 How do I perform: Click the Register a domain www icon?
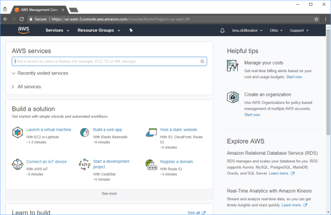coord(151,165)
